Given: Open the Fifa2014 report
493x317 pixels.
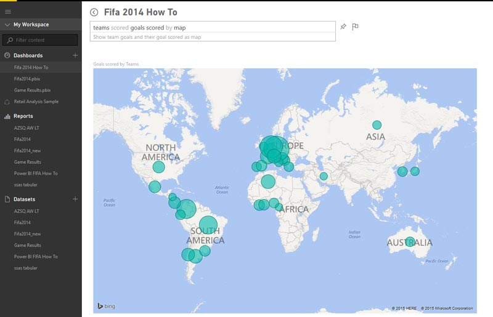Looking at the screenshot, I should [x=22, y=139].
